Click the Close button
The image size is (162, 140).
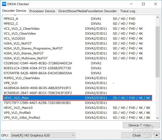point(136,135)
